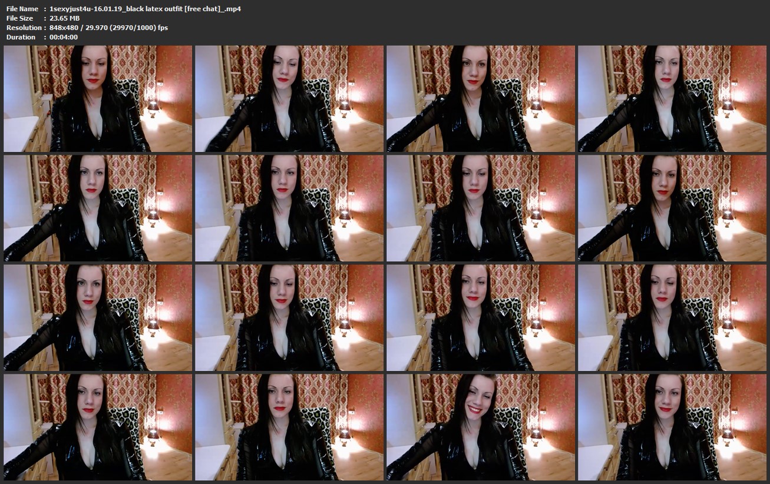Click the Resolution label
Screen dimensions: 770x484
pyautogui.click(x=24, y=28)
